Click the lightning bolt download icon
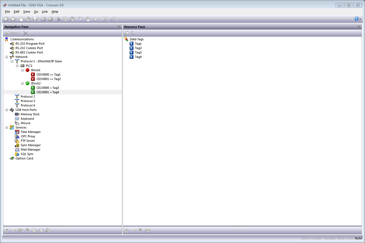Viewport: 365px width, 243px height. (112, 19)
